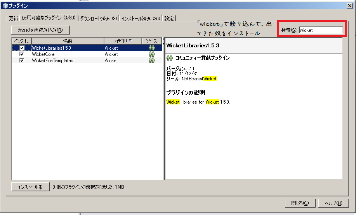Switch to the 更新 tab

pos(13,18)
